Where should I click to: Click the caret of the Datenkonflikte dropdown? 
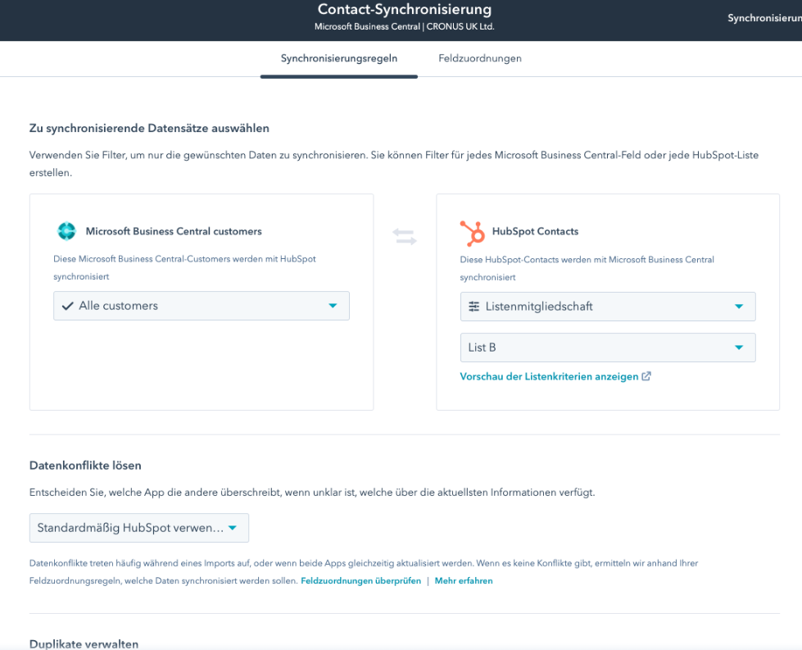click(233, 528)
